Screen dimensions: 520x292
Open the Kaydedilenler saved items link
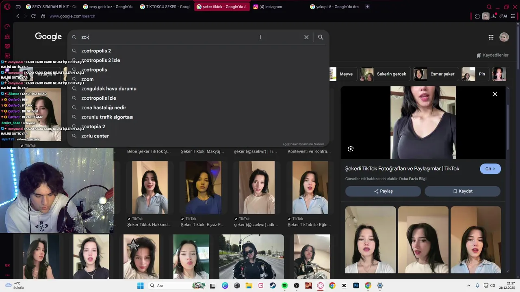pyautogui.click(x=492, y=55)
